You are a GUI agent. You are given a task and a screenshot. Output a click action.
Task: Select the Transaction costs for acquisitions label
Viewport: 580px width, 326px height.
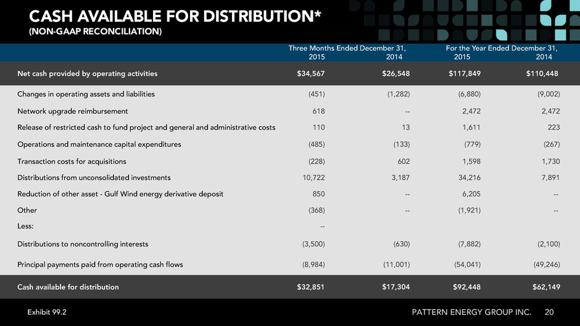point(72,161)
